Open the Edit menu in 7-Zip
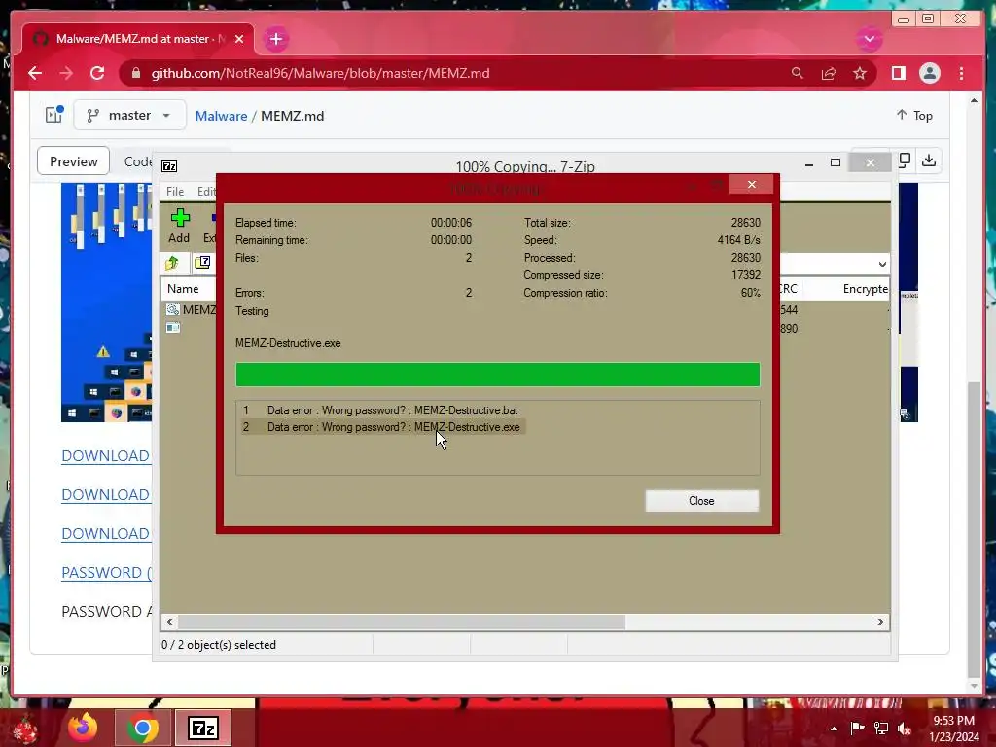 (x=206, y=192)
